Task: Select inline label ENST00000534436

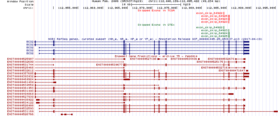Action: (184, 59)
